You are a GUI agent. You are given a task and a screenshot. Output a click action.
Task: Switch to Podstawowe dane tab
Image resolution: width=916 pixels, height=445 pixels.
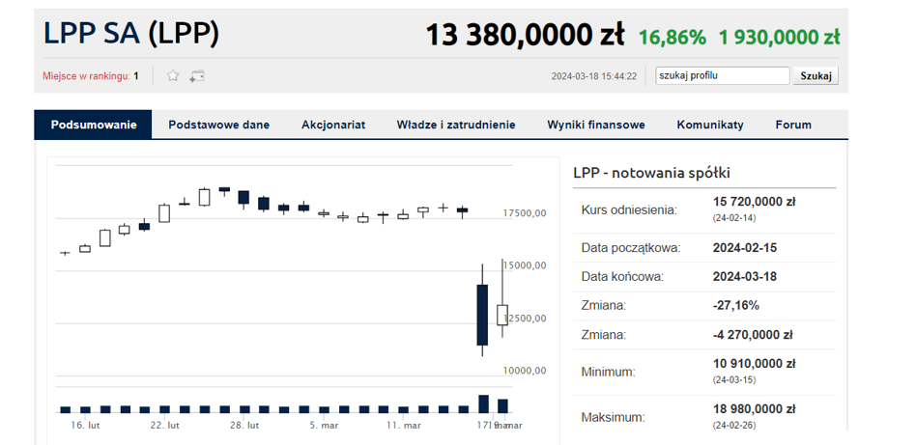(219, 125)
